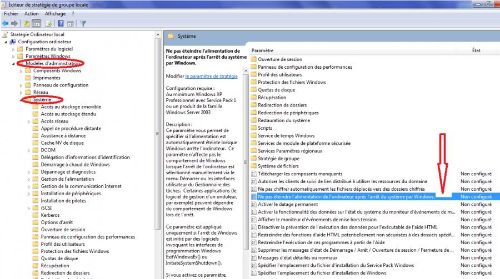Click the tree pane vertical scrollbar thumb

click(x=158, y=134)
